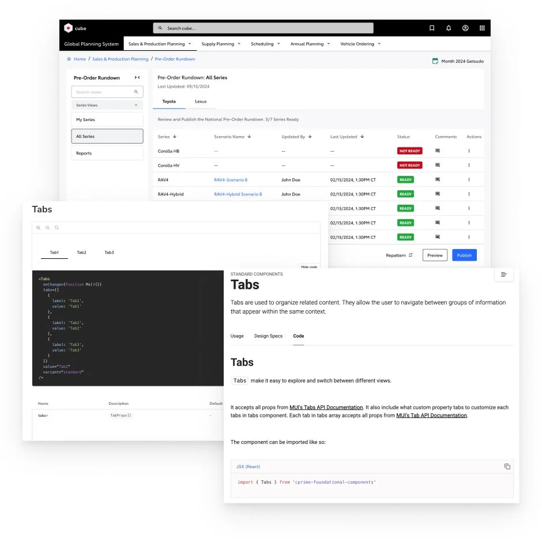Open the Design Specs tab
The height and width of the screenshot is (542, 542).
(268, 336)
